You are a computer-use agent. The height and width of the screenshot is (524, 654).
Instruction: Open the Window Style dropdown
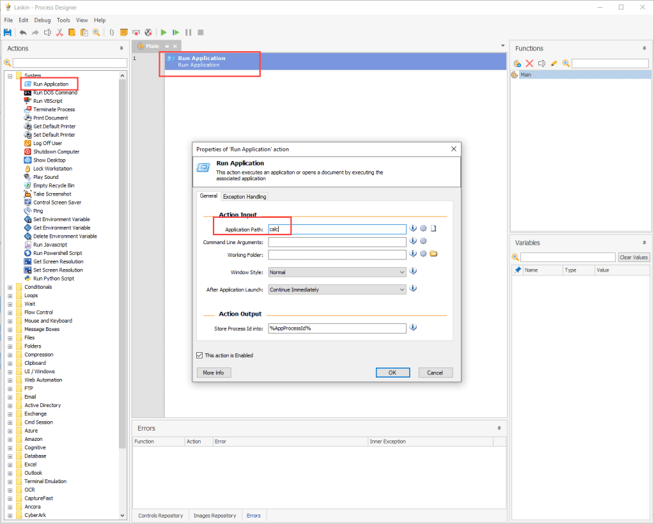337,272
